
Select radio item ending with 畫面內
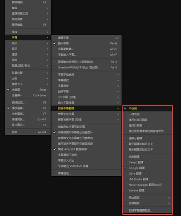pos(86,138)
